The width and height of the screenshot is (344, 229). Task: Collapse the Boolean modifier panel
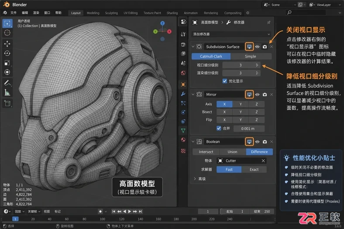click(193, 142)
